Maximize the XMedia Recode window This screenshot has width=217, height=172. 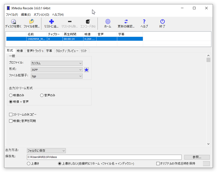click(x=194, y=8)
